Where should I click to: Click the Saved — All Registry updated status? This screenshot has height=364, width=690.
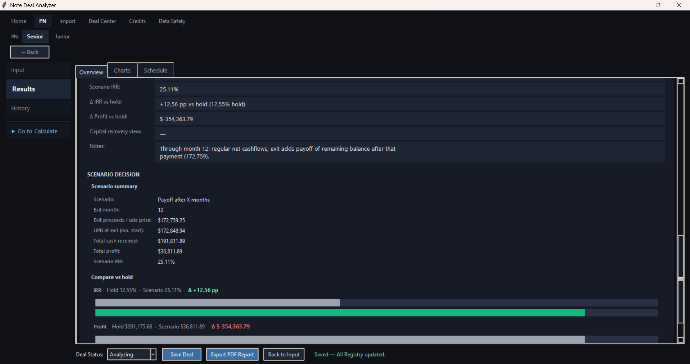pos(350,354)
